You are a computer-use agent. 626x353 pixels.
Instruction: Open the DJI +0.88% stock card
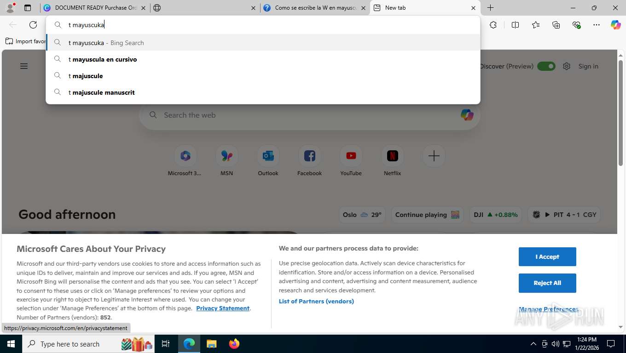(x=496, y=215)
